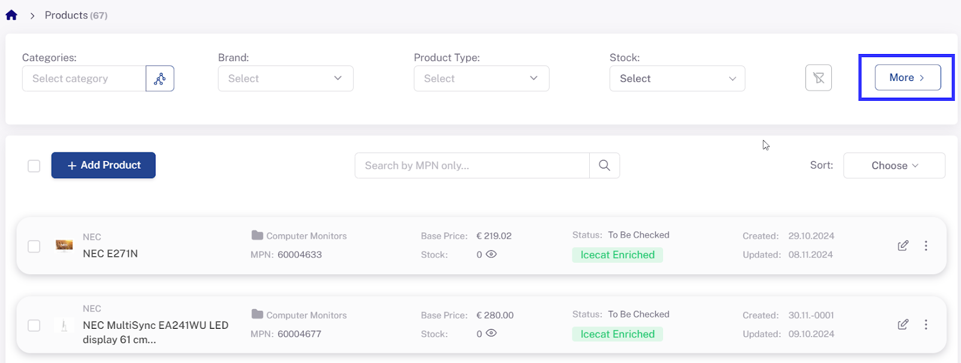Open the NEC E271N product thumbnail
Viewport: 961px width, 363px height.
64,245
